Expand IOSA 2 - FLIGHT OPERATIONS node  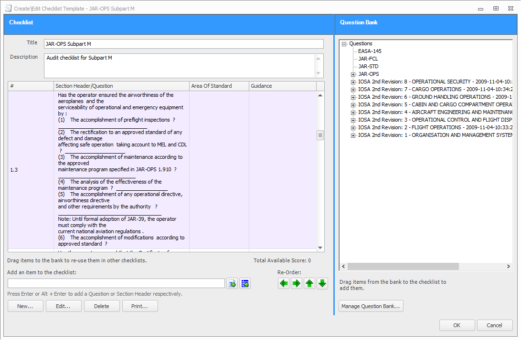pyautogui.click(x=353, y=128)
